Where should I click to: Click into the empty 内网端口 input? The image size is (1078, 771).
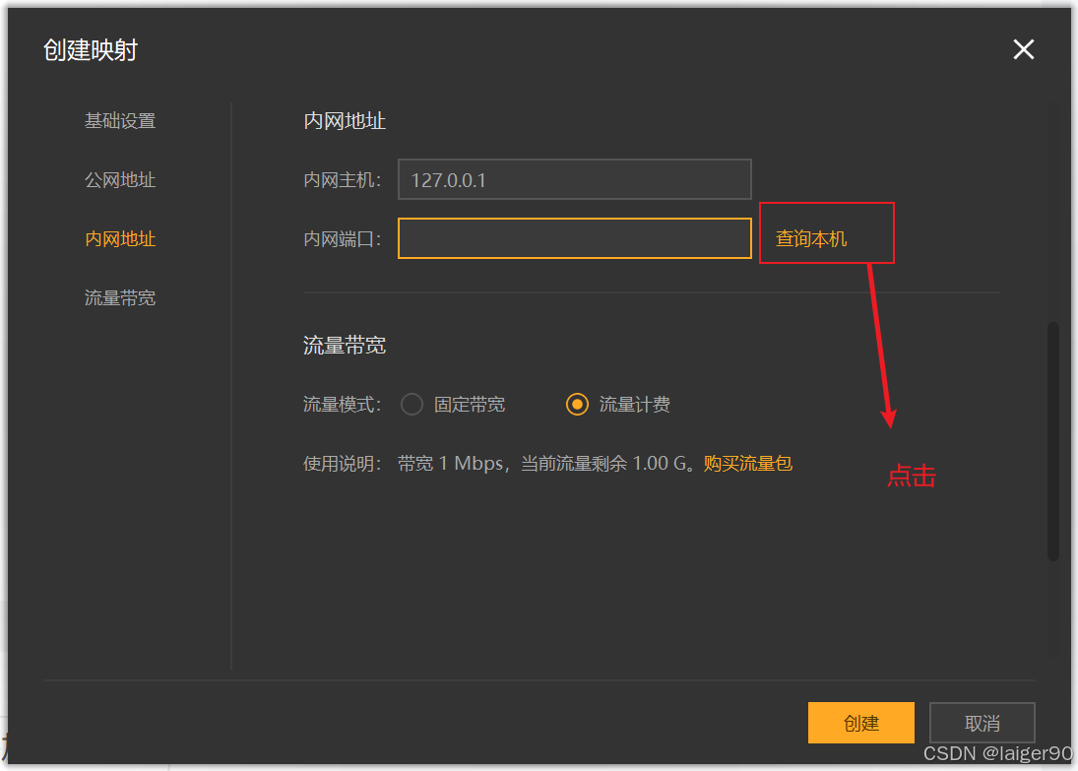click(x=574, y=238)
